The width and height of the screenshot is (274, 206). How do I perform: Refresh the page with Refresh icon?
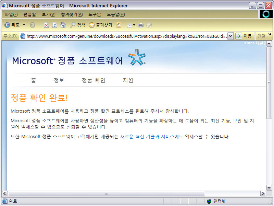tap(54, 25)
